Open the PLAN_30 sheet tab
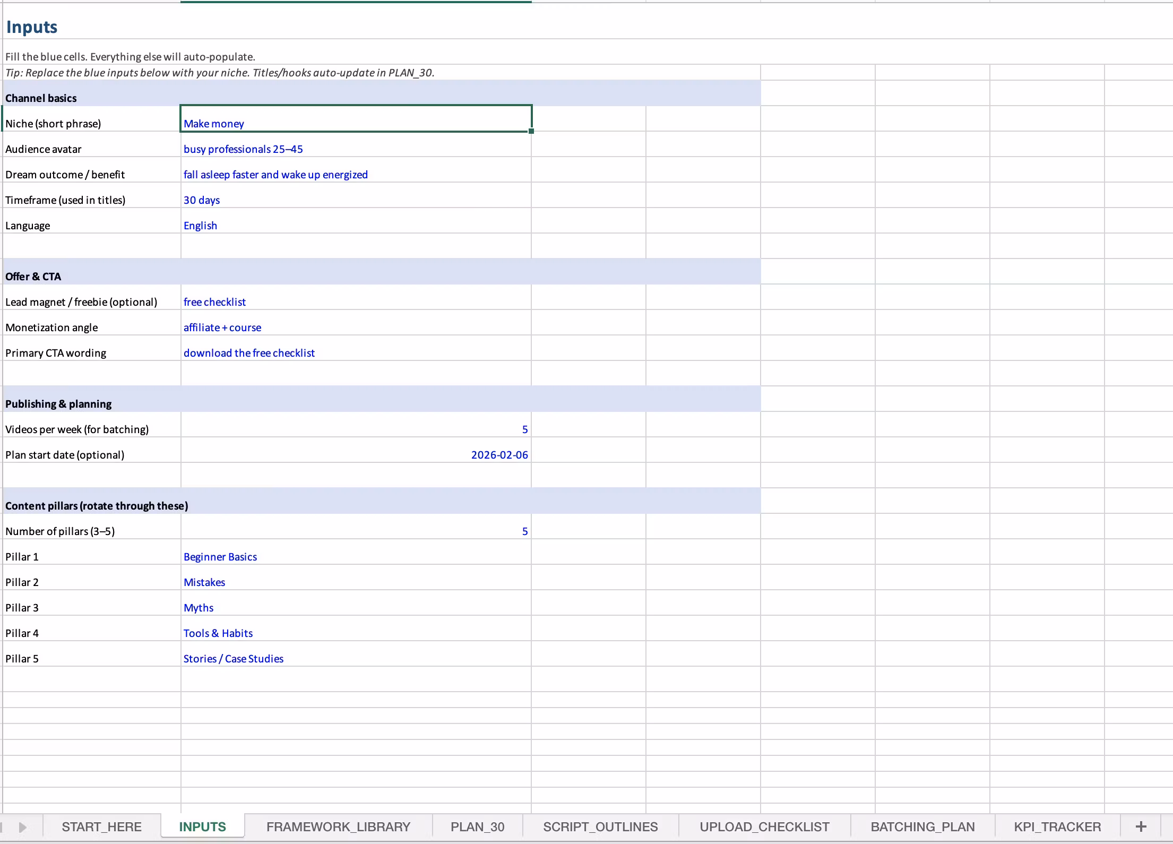The width and height of the screenshot is (1173, 844). [477, 826]
